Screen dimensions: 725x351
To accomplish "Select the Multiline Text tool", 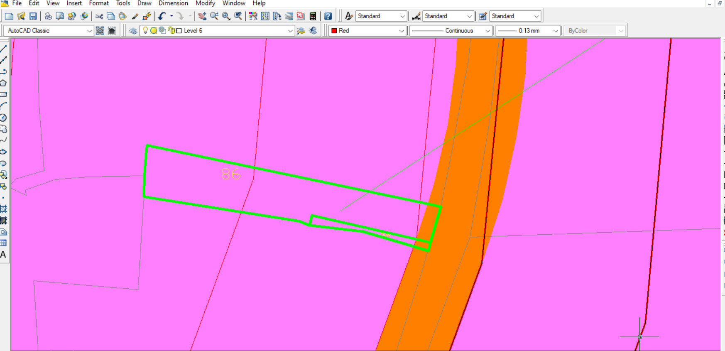I will pyautogui.click(x=3, y=255).
